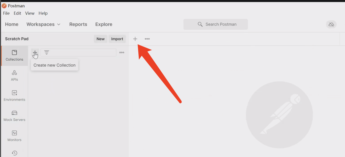Click the Create new Collection plus icon
Screen dimensions: 345x157
(x=35, y=53)
